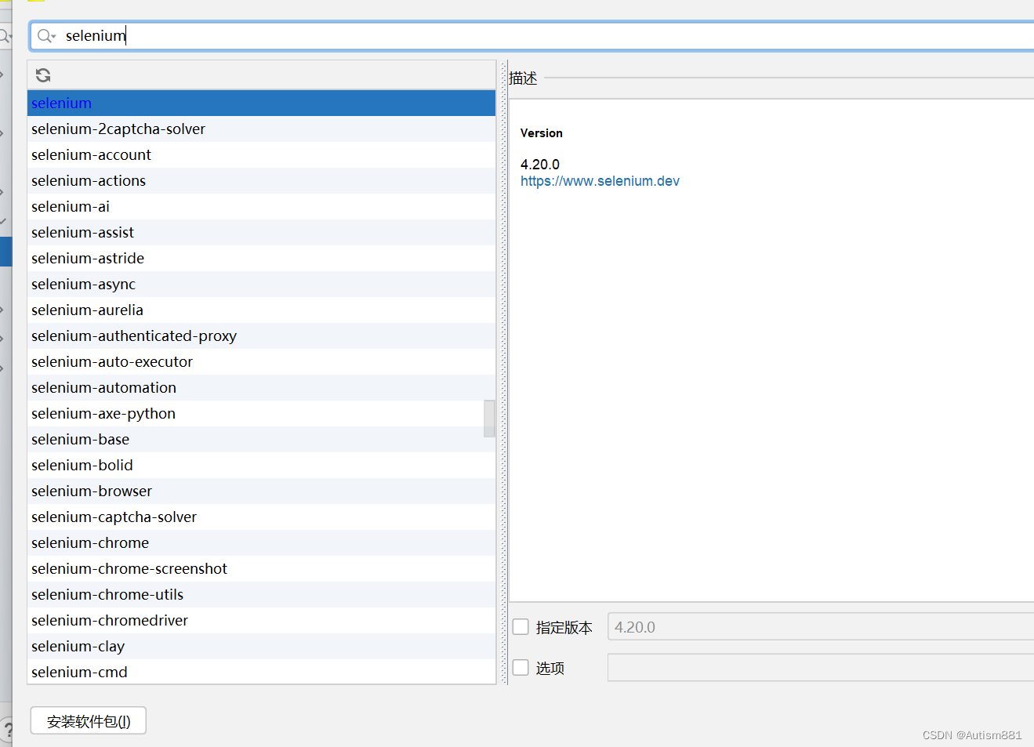Select selenium-chrome-utils package
The height and width of the screenshot is (747, 1034).
coord(261,594)
